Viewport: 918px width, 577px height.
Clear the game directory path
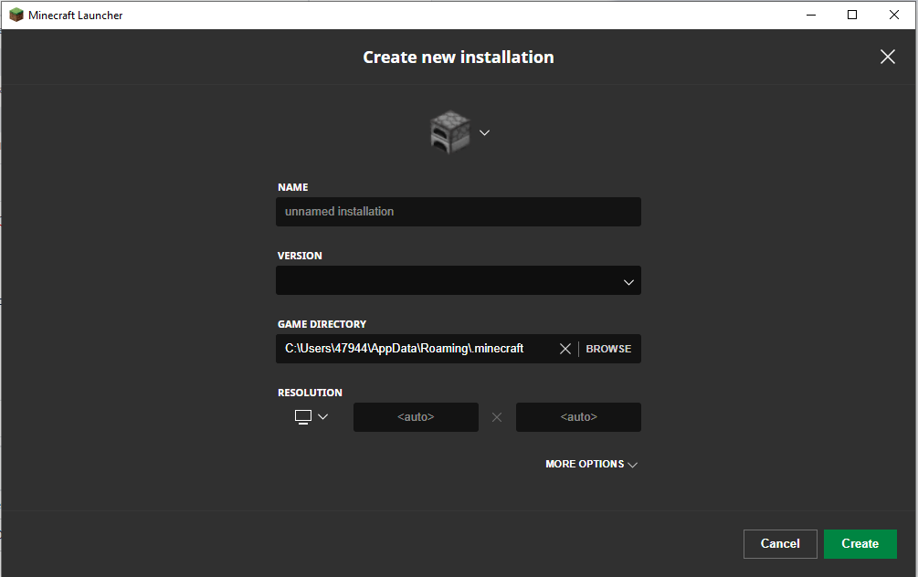point(565,349)
